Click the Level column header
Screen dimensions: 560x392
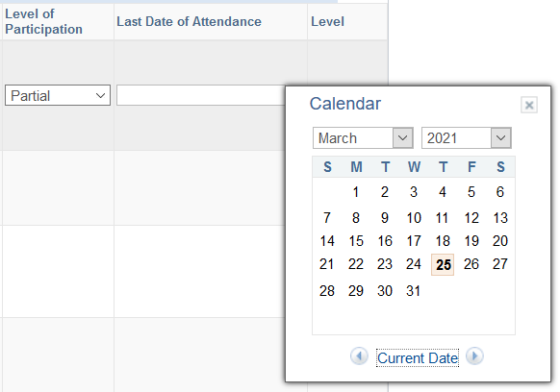(327, 22)
